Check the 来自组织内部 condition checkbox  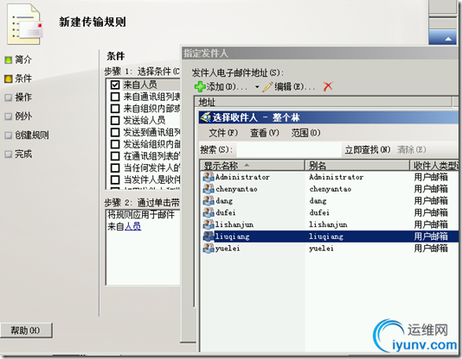pos(115,109)
